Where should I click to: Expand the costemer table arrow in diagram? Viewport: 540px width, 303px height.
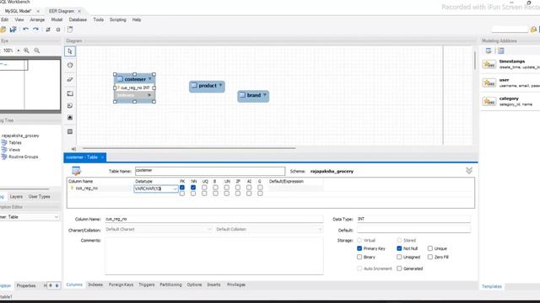(150, 79)
